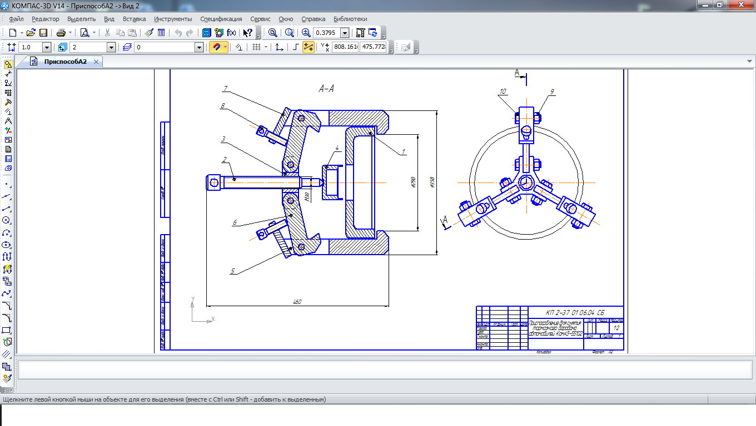Expand the printer dropdown arrow
The width and height of the screenshot is (756, 426).
[x=70, y=33]
